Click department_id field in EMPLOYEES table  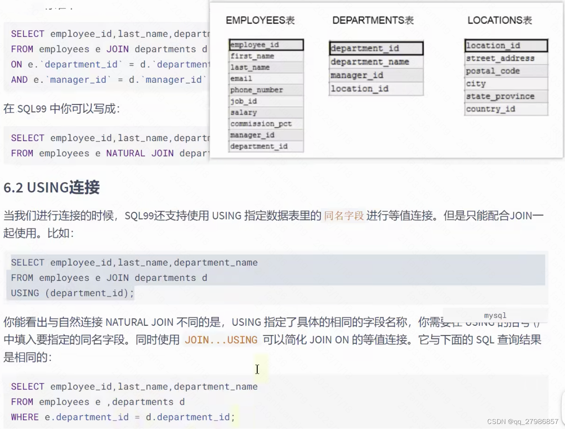click(x=266, y=146)
